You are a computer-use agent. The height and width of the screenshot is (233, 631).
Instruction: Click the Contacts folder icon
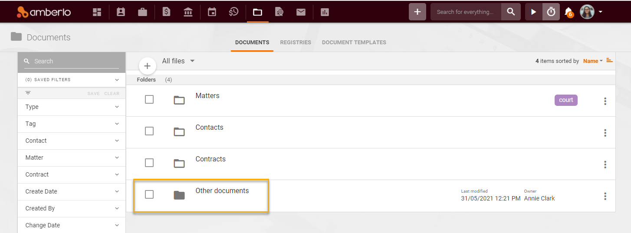point(179,132)
